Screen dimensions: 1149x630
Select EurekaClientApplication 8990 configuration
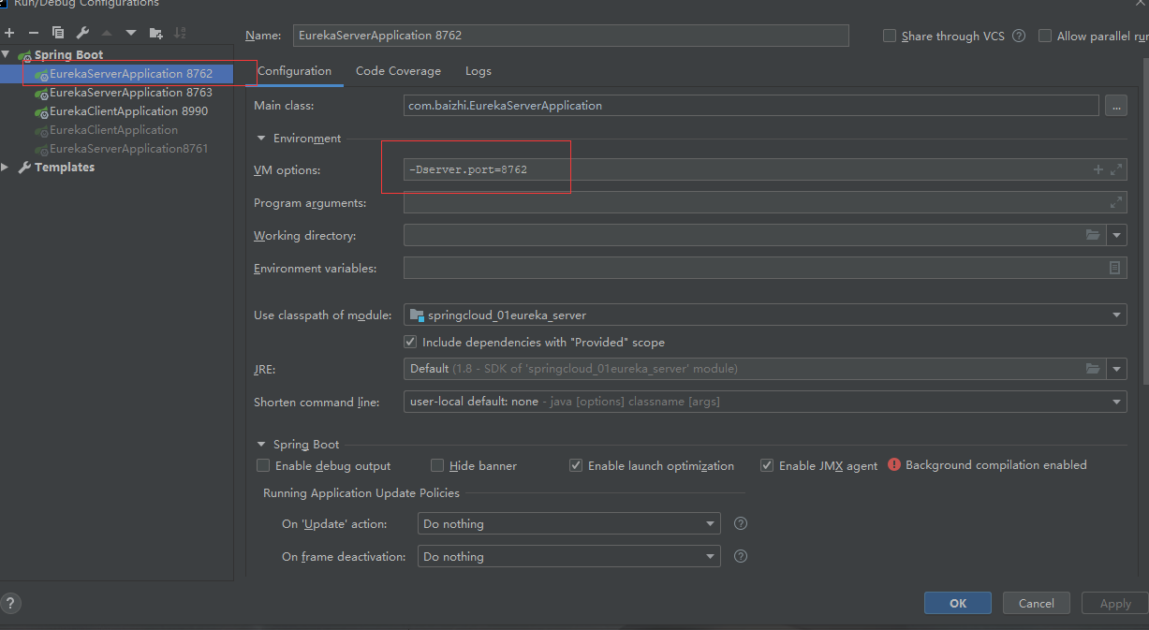coord(128,110)
